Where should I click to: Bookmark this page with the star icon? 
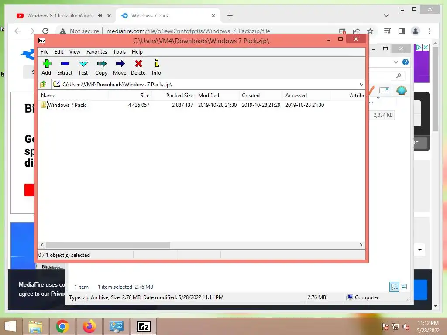tap(370, 31)
